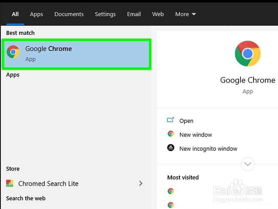Click the large Google Chrome logo

tap(247, 54)
